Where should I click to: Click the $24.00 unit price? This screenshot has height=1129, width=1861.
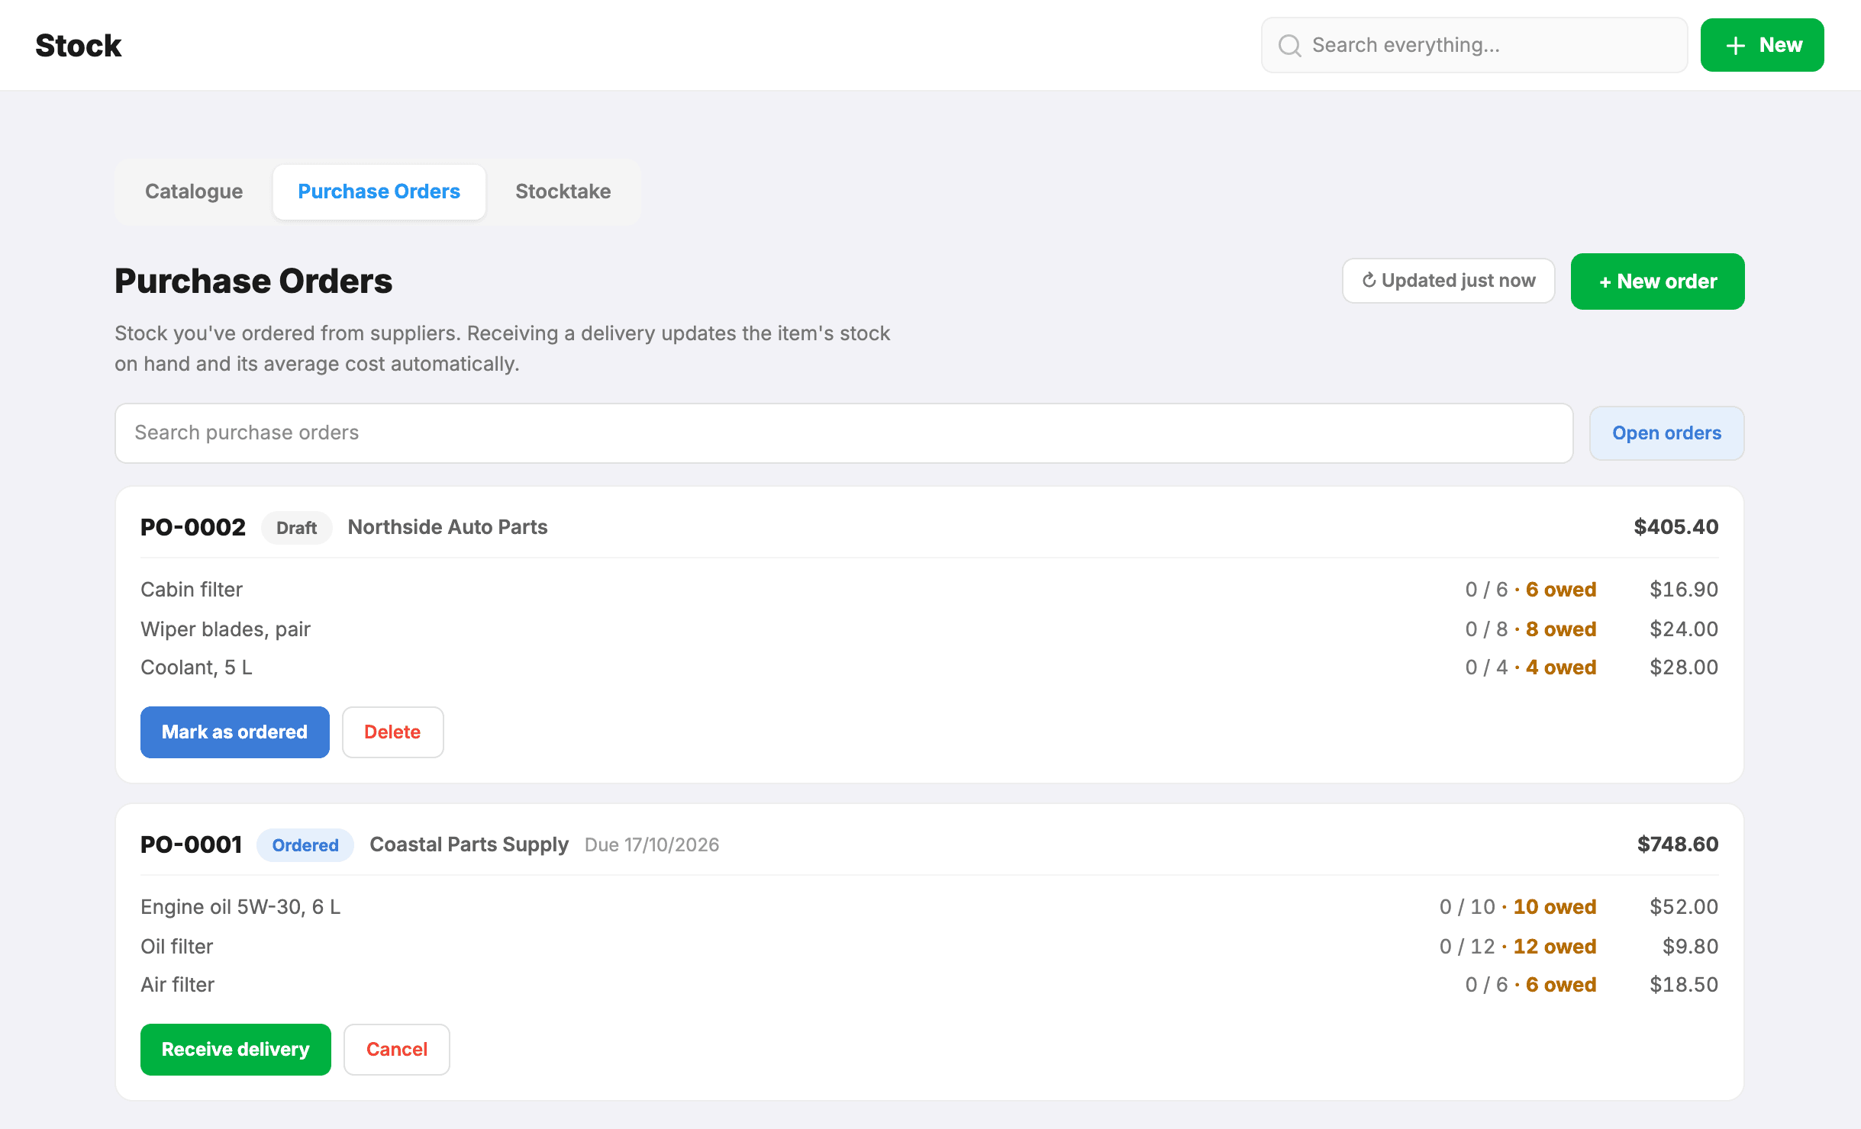pyautogui.click(x=1684, y=629)
